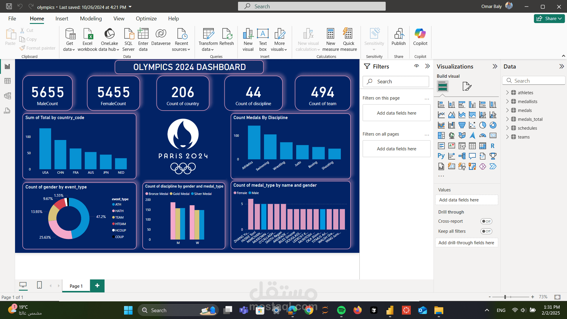Click the zoom slider in the status bar

(505, 297)
